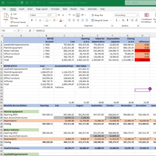Toggle the AutoSave switch

click(19, 3)
